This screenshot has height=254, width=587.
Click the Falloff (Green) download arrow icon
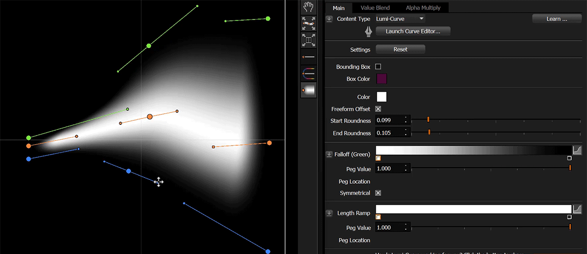pyautogui.click(x=329, y=155)
